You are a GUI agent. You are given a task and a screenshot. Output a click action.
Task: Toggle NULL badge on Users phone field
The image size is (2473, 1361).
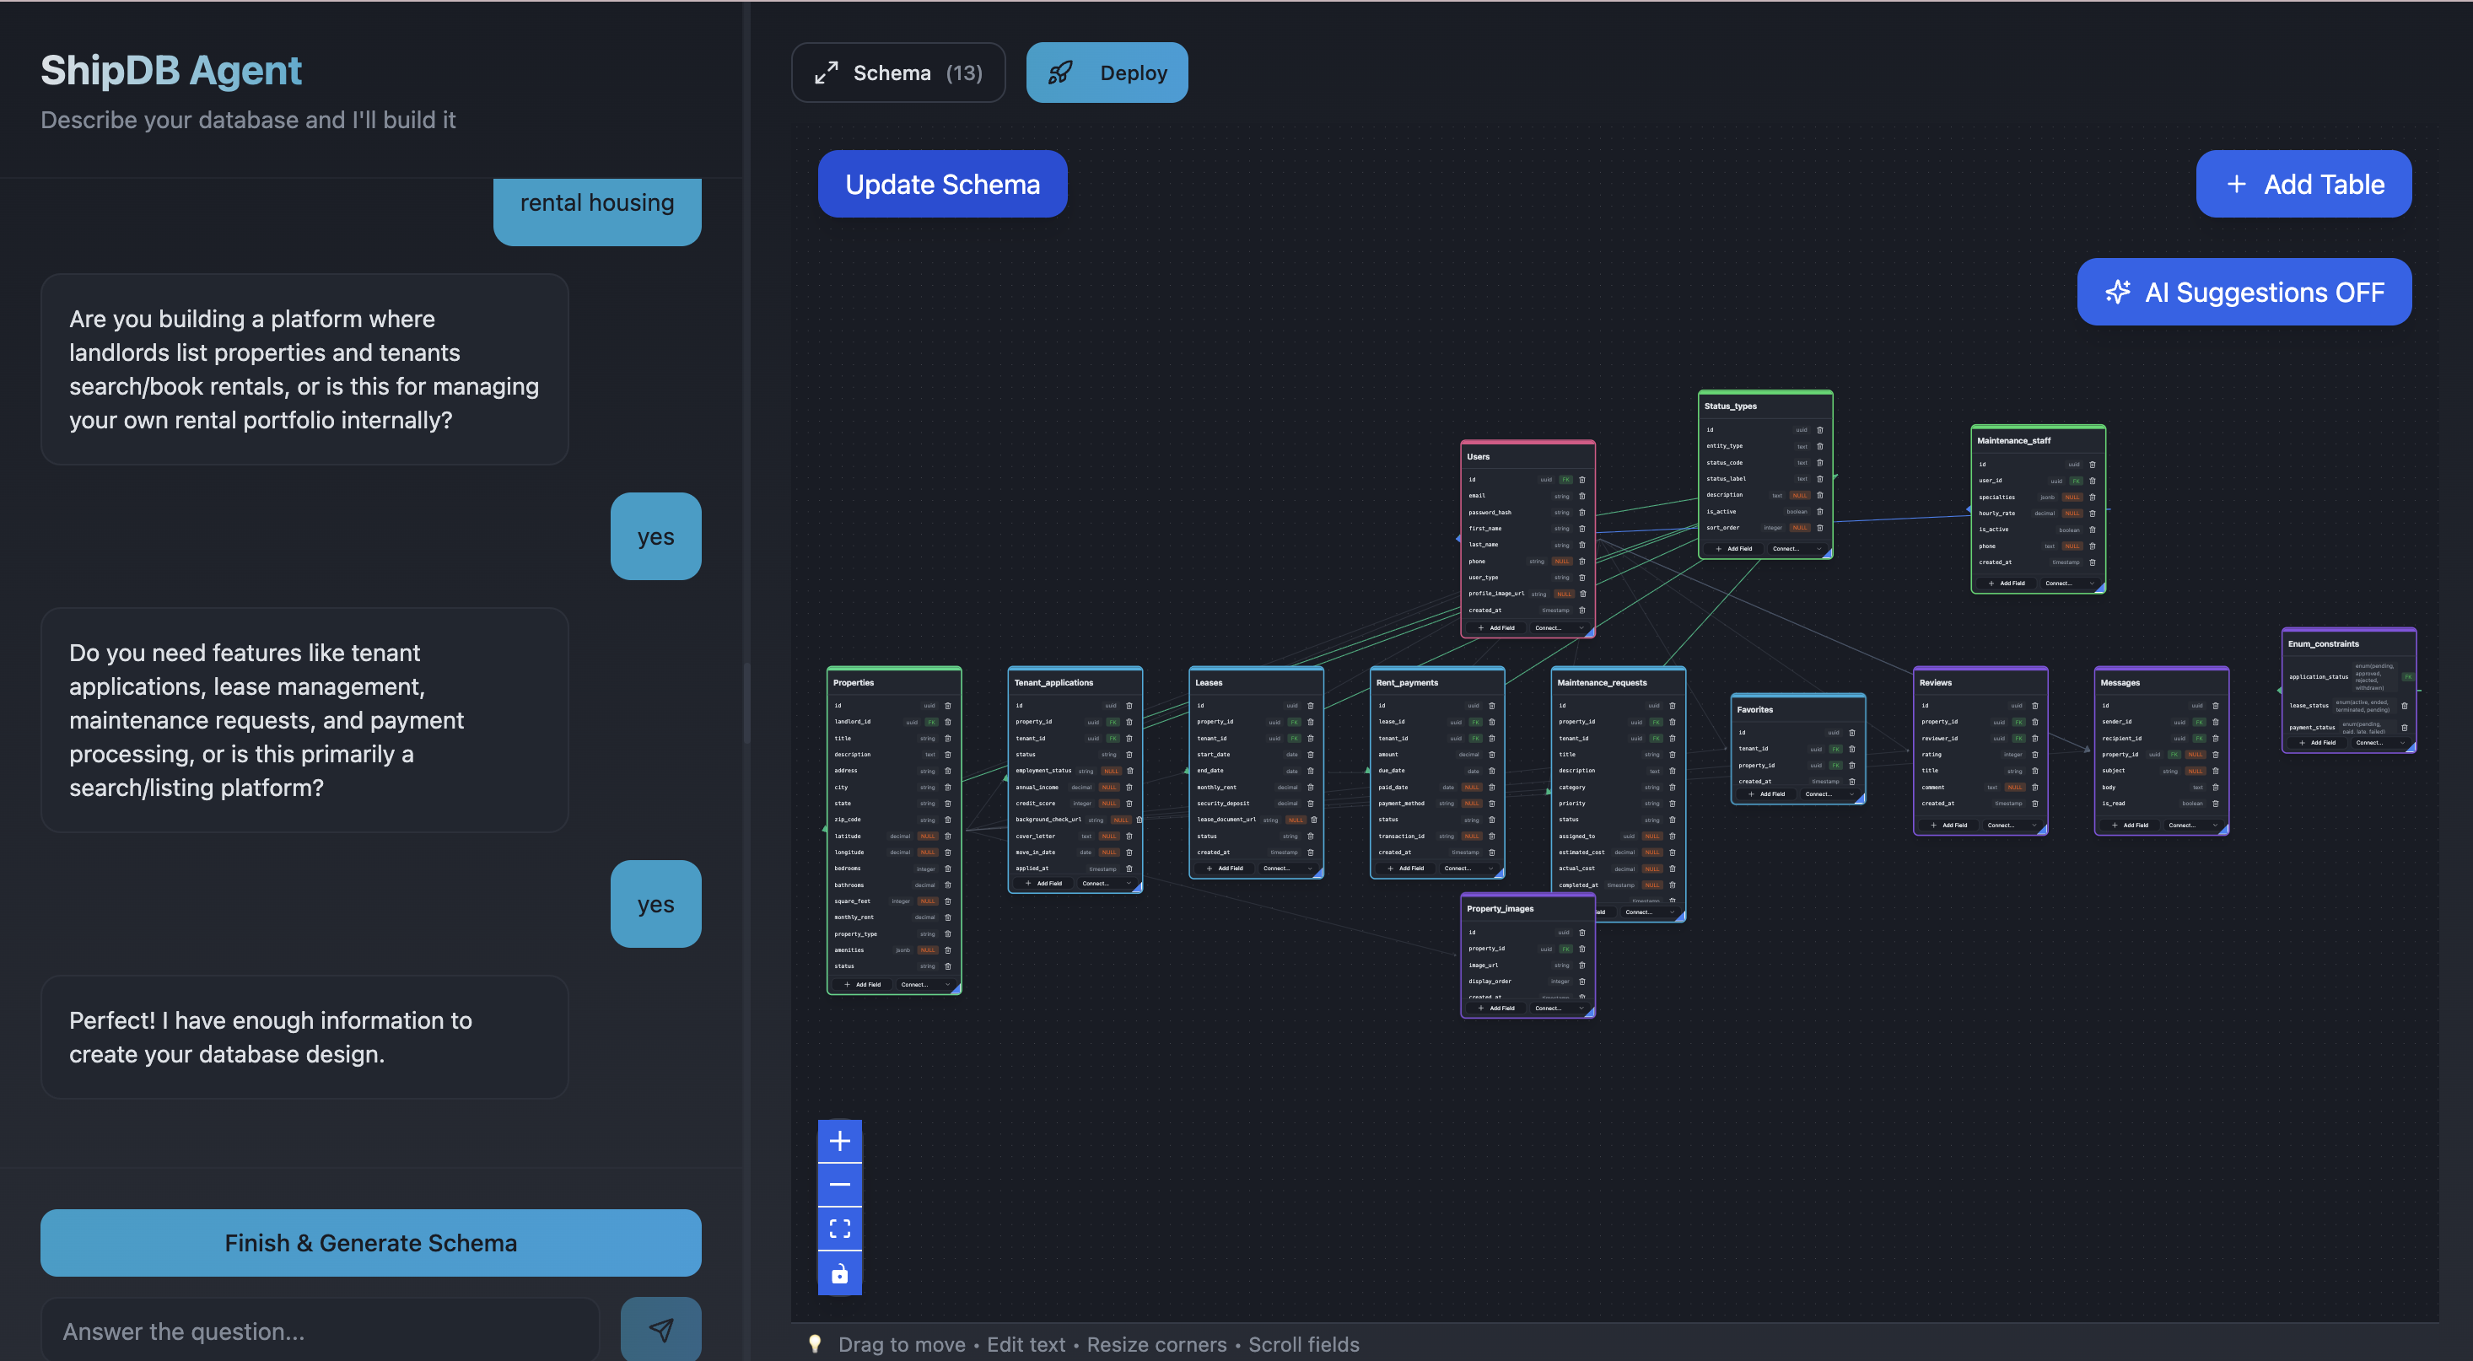pos(1562,562)
